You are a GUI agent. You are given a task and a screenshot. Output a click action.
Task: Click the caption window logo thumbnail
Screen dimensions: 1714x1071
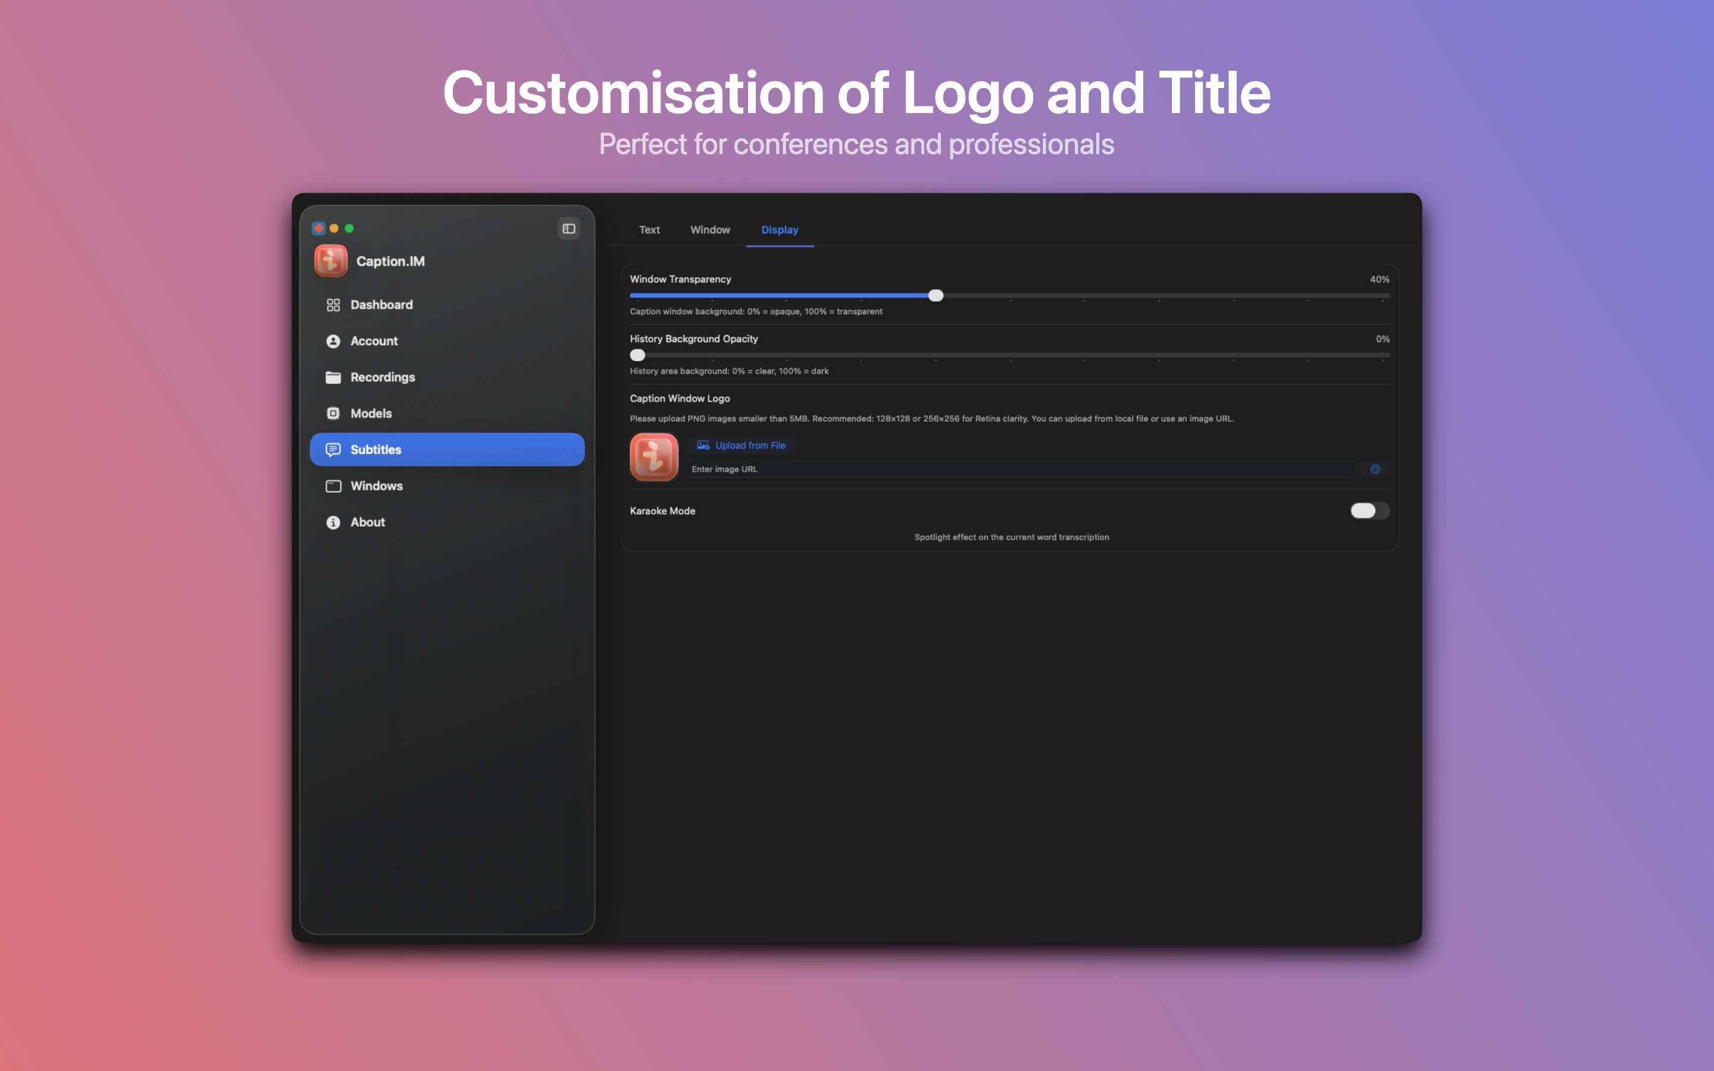(653, 457)
